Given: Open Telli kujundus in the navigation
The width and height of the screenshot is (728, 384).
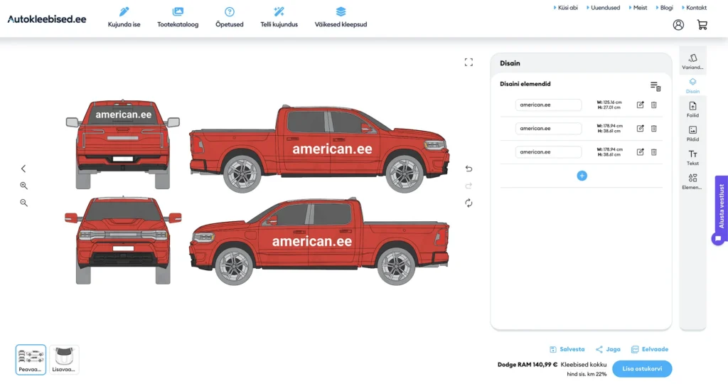Looking at the screenshot, I should [x=279, y=17].
